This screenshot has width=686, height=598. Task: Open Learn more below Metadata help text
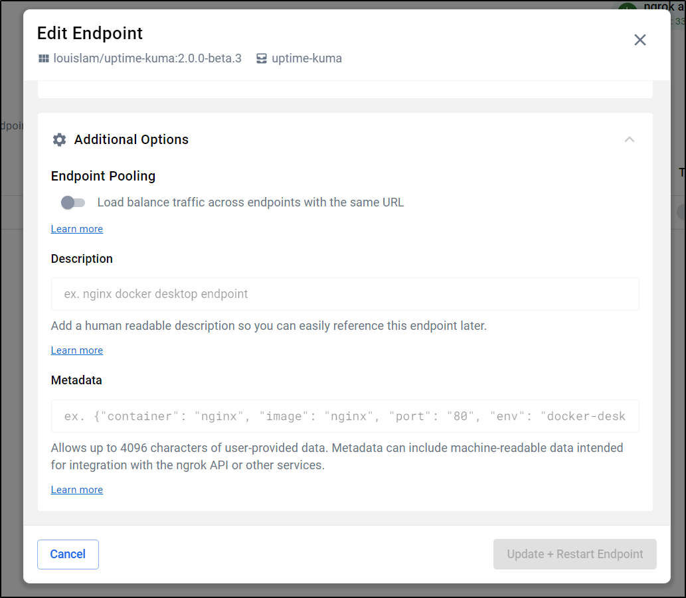77,490
